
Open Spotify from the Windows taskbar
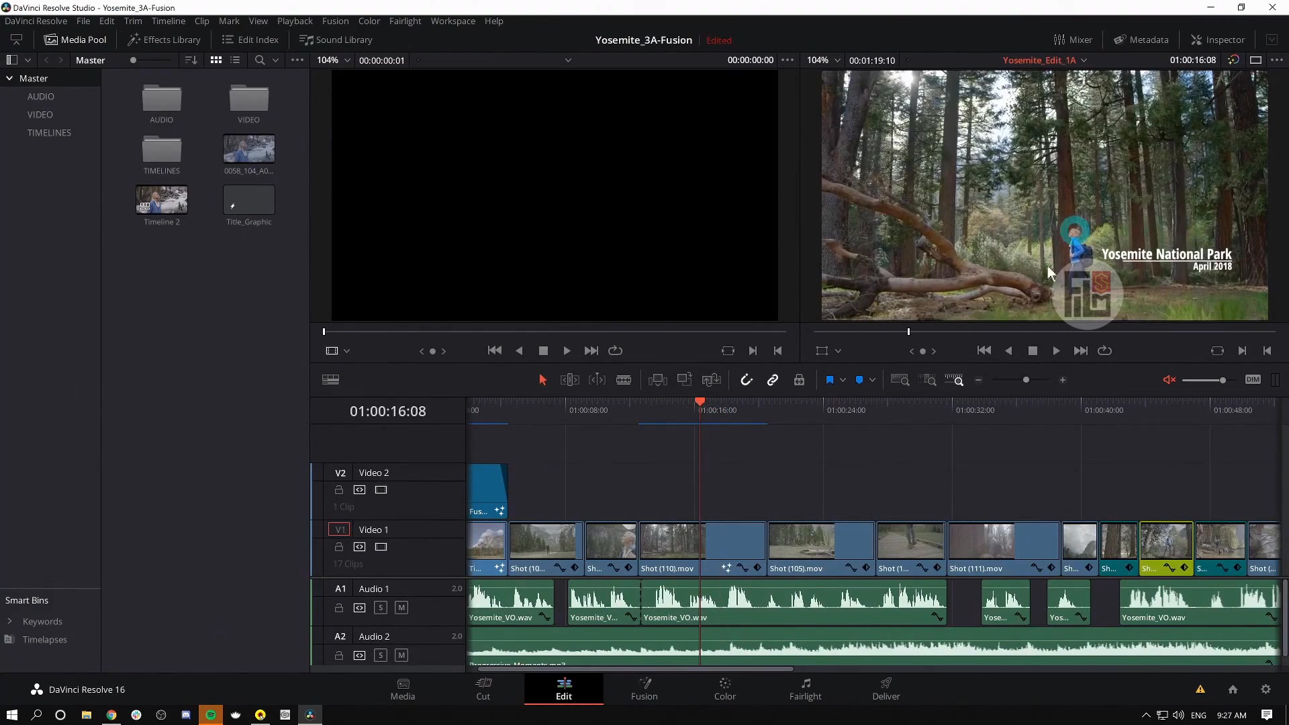(211, 715)
